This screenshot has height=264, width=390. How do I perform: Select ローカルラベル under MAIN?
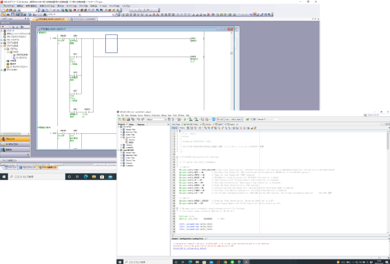[21, 58]
